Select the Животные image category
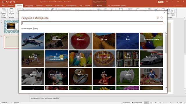This screenshot has width=186, height=104. pyautogui.click(x=57, y=41)
